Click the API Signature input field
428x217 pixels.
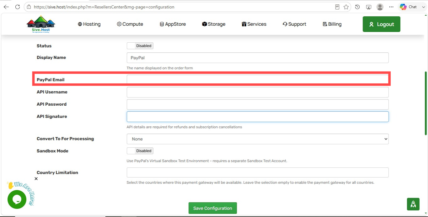257,117
